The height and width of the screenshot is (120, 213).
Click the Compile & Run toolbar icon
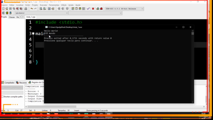[x=80, y=9]
